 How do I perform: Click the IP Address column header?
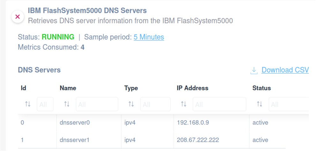point(192,88)
